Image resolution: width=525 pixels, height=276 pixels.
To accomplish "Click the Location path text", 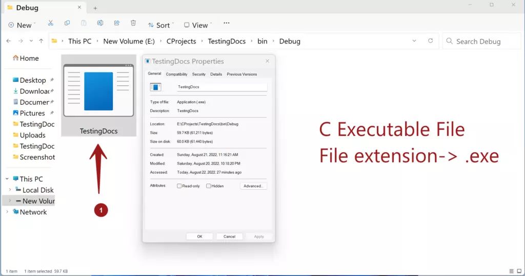I will coord(208,124).
